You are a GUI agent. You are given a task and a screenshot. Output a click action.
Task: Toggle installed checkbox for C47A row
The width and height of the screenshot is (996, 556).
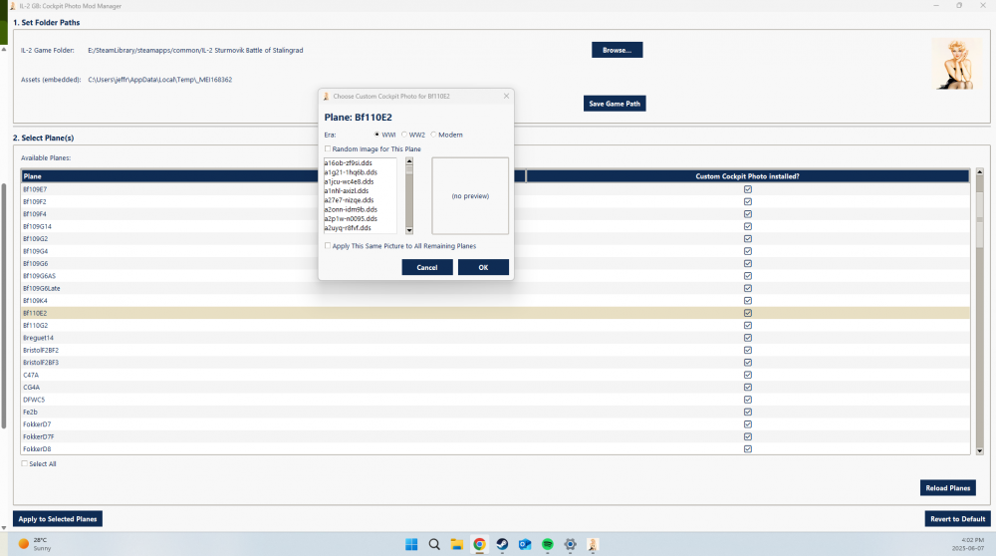click(x=748, y=375)
